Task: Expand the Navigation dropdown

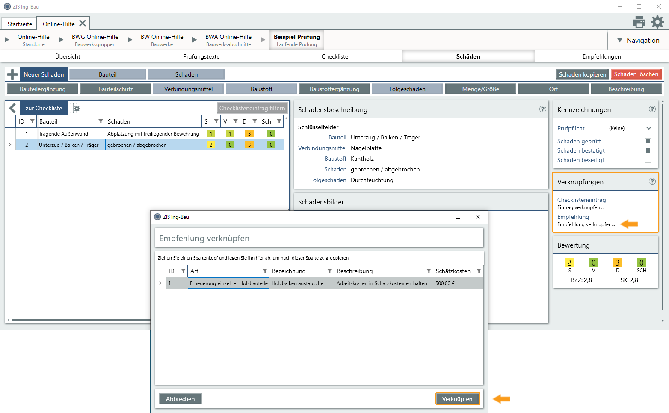Action: [638, 40]
